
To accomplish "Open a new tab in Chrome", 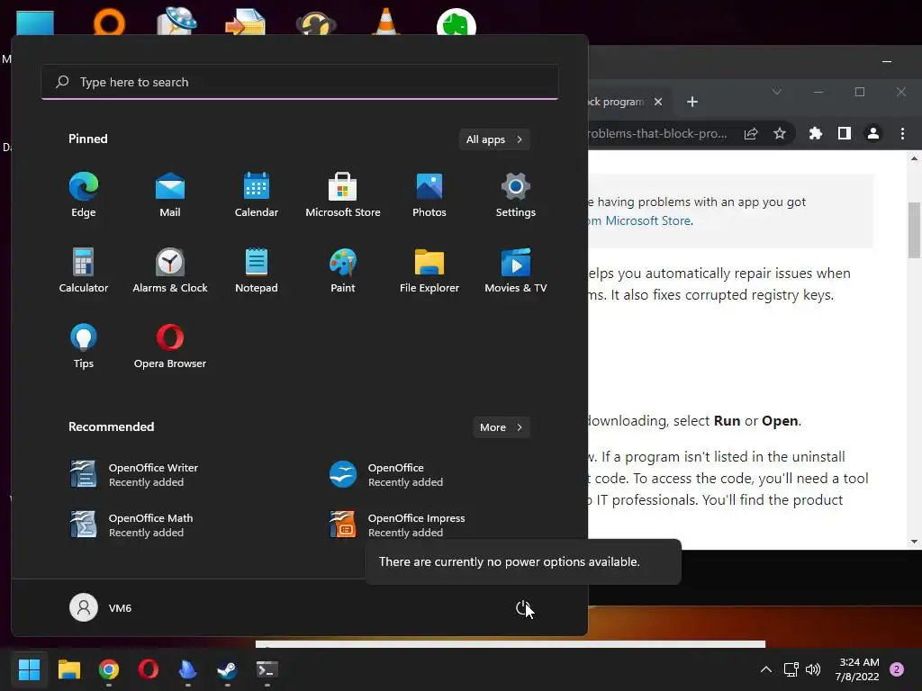I will pyautogui.click(x=692, y=102).
